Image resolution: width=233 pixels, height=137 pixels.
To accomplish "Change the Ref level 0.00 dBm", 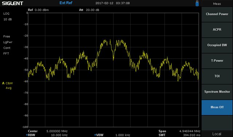I will (x=42, y=10).
